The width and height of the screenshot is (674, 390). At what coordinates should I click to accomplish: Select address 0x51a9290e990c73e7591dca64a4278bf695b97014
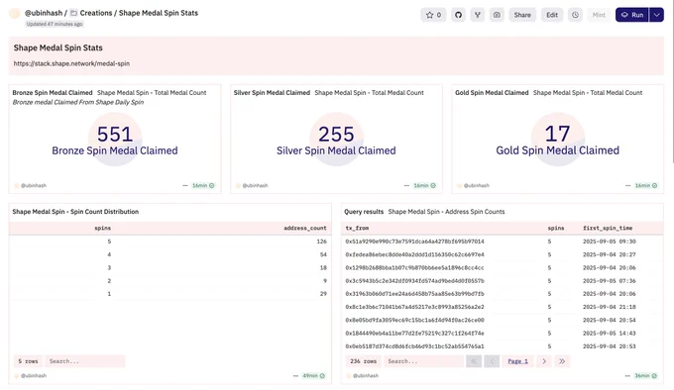click(414, 242)
